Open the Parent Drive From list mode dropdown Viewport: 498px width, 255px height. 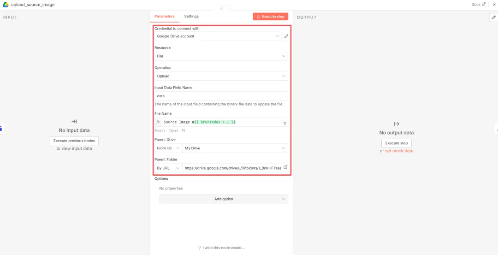click(168, 148)
